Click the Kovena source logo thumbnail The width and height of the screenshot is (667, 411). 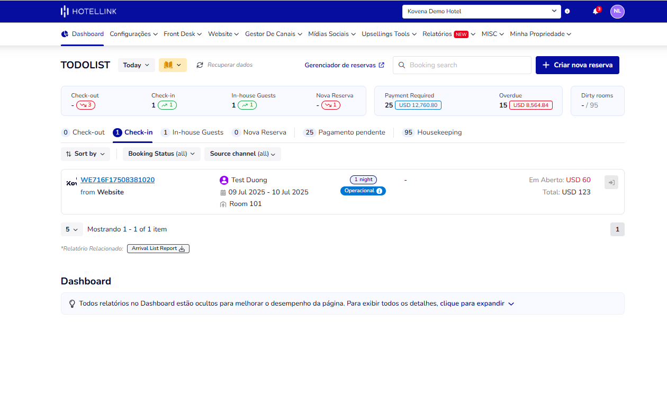pyautogui.click(x=71, y=183)
